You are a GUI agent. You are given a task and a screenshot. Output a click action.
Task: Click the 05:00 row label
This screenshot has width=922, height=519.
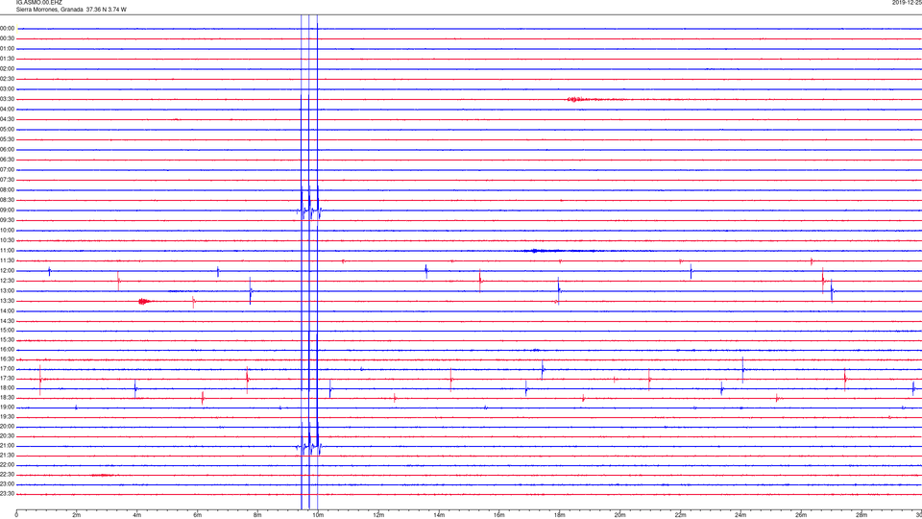click(7, 129)
